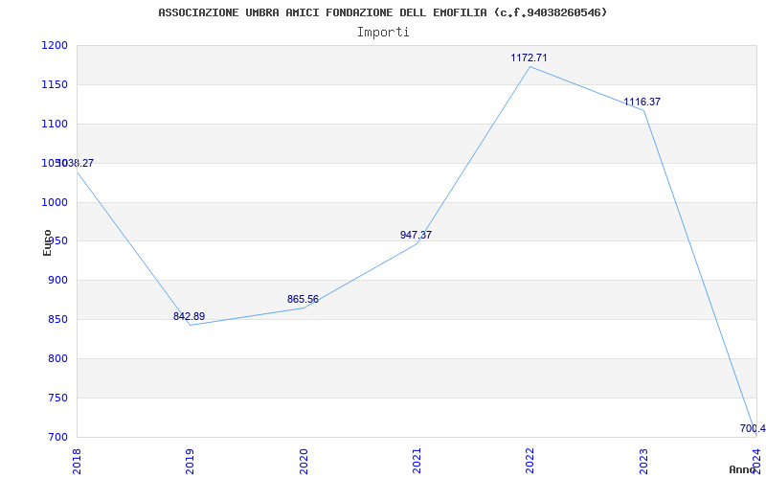Viewport: 766px width, 479px height.
Task: Select the 1172.71 peak data label
Action: coord(529,57)
